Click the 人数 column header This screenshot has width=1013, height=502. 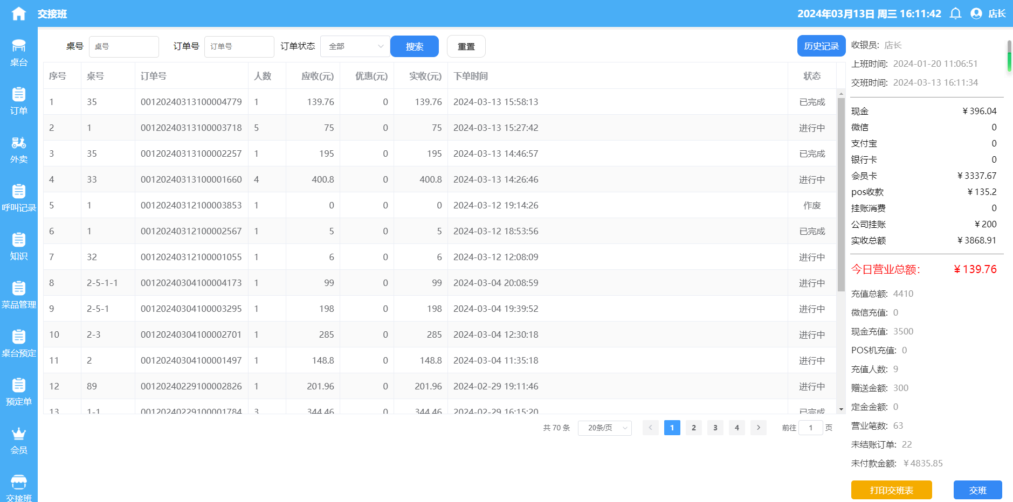point(263,76)
